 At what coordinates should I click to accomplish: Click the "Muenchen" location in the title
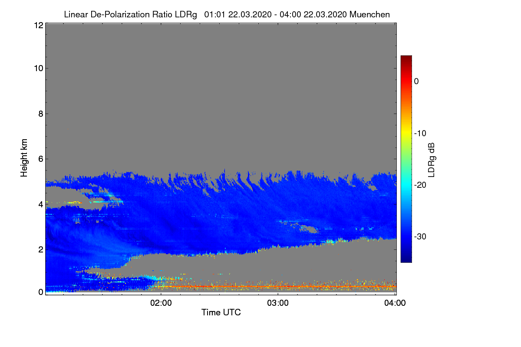[369, 15]
